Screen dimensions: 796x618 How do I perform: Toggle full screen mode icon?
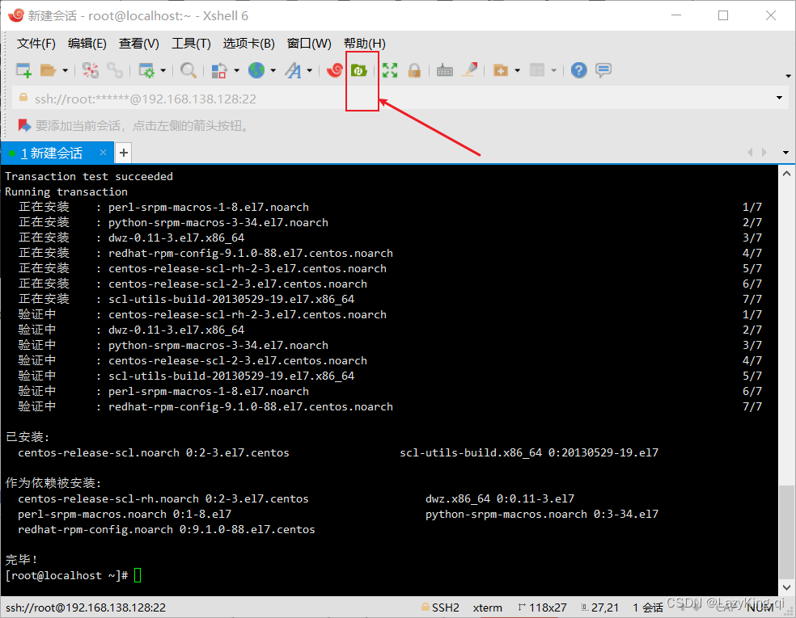390,70
